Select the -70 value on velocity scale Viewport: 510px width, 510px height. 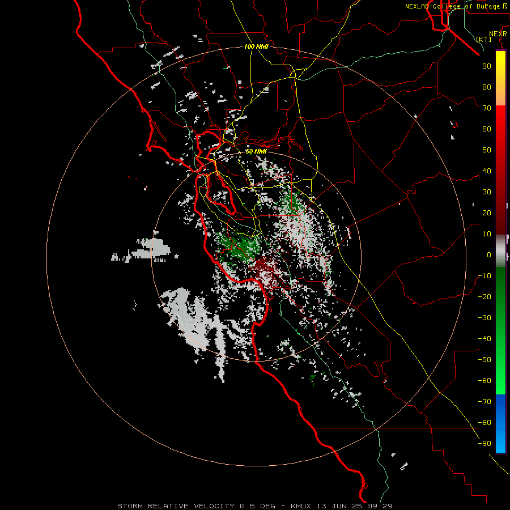(484, 402)
